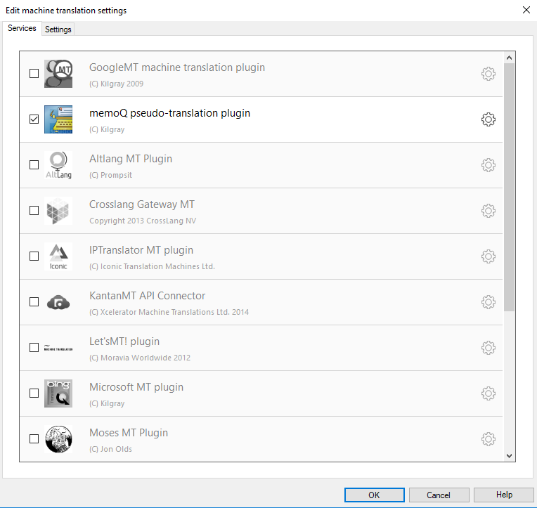
Task: Click the Iconic logo icon
Action: coord(58,256)
